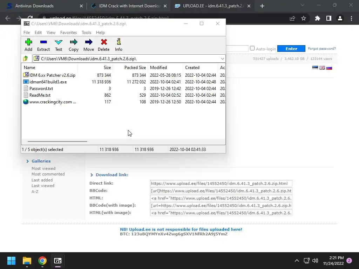The height and width of the screenshot is (269, 359).
Task: Open the View menu
Action: point(51,33)
